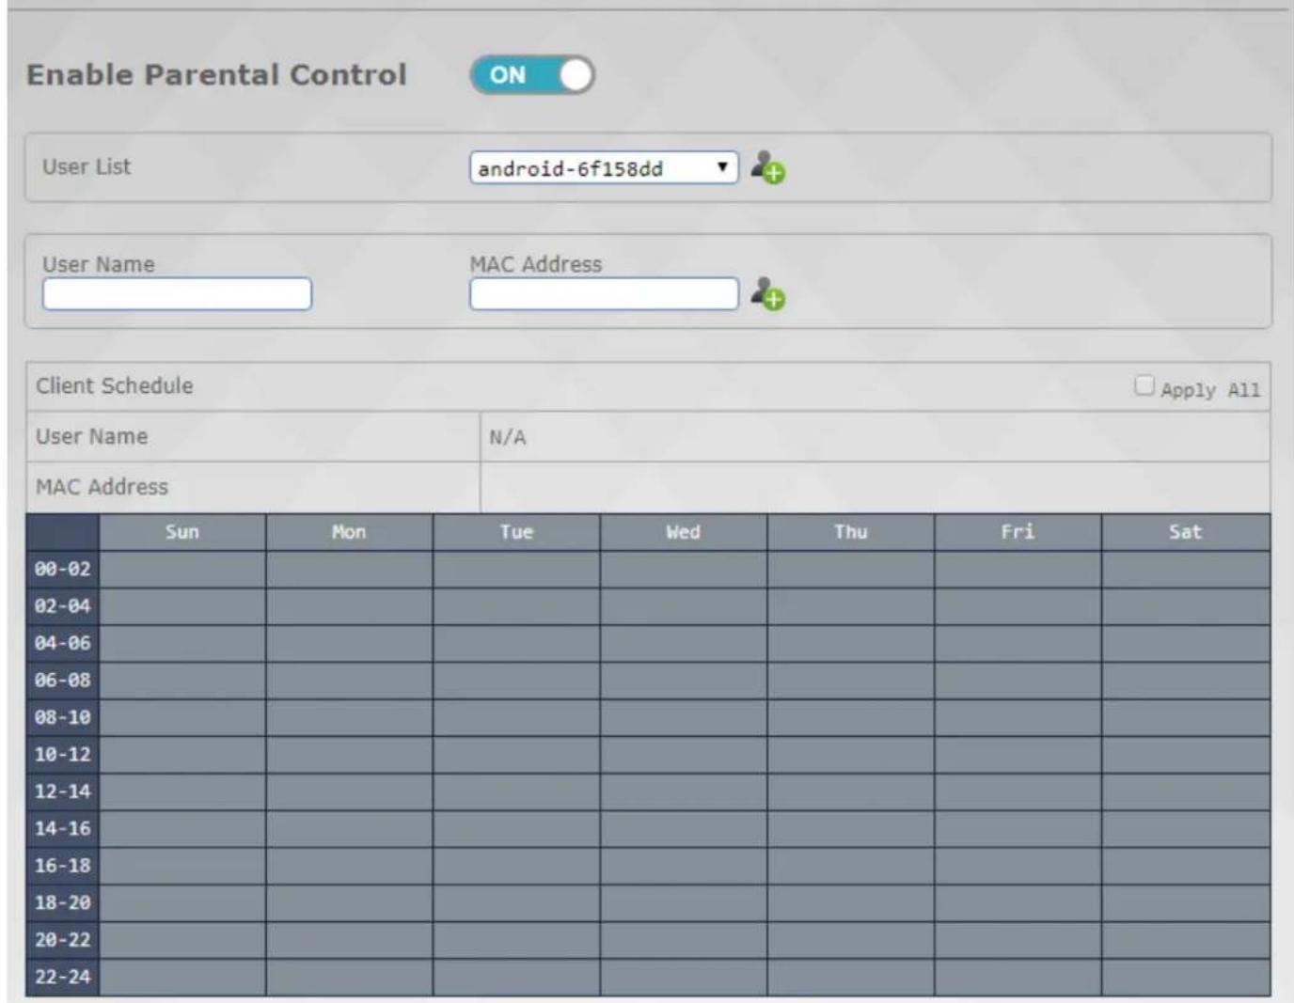This screenshot has width=1294, height=1003.
Task: Select the 16-18 time row label
Action: (63, 866)
